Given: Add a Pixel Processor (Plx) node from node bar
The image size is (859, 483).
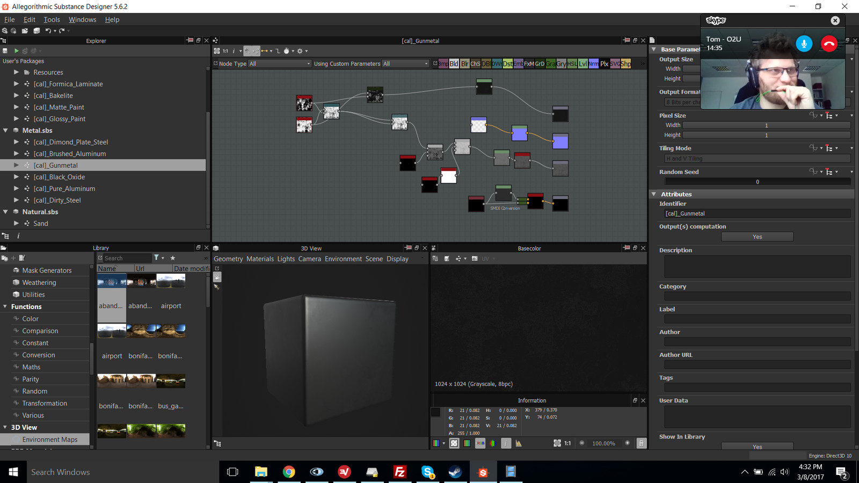Looking at the screenshot, I should [x=605, y=64].
